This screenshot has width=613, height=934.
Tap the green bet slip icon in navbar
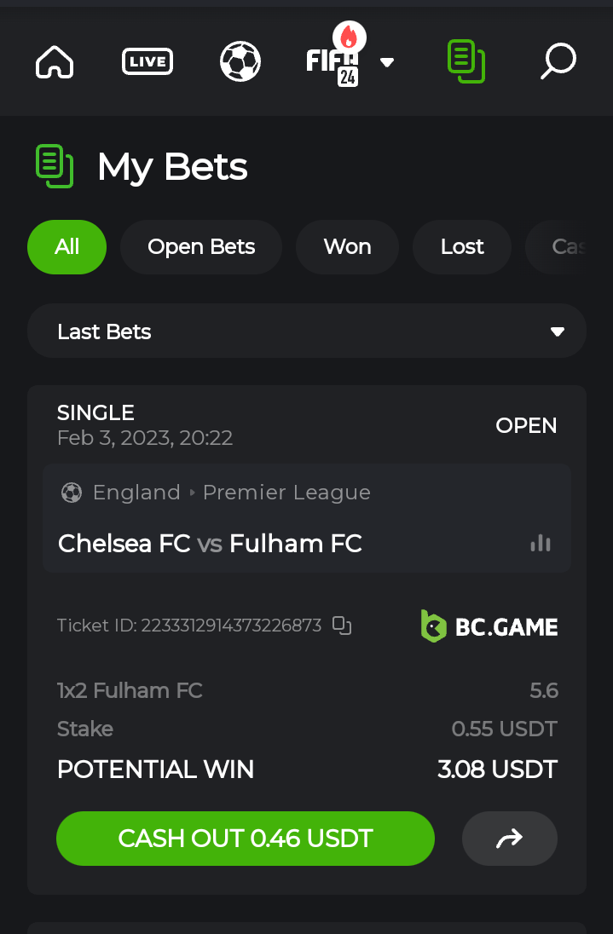pos(466,61)
